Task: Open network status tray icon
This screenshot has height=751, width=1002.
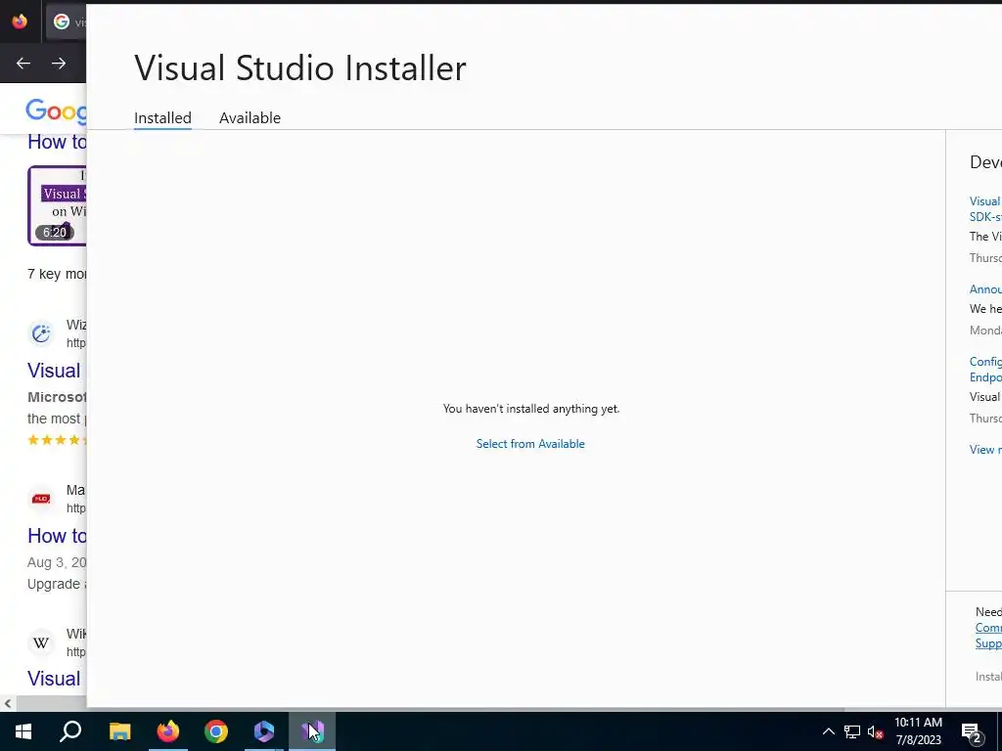Action: [x=852, y=731]
